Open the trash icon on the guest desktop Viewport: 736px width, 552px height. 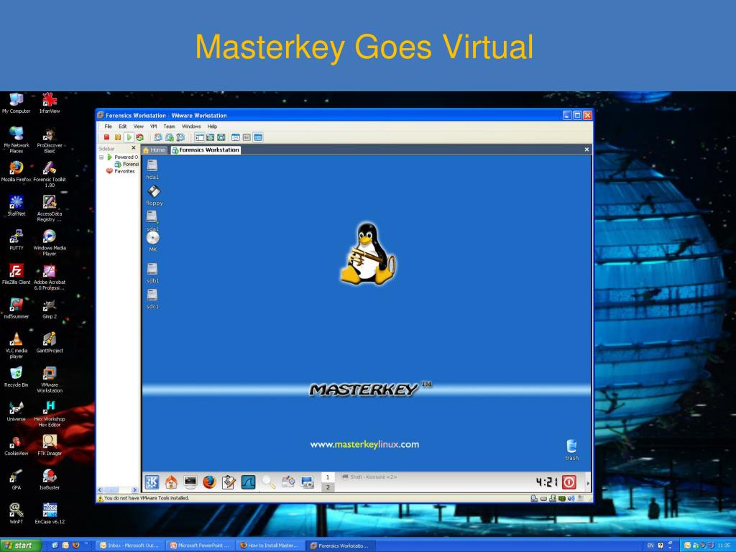(x=571, y=450)
